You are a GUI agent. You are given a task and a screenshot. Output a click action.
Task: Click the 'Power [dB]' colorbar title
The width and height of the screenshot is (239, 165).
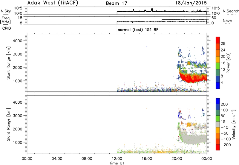pyautogui.click(x=228, y=63)
